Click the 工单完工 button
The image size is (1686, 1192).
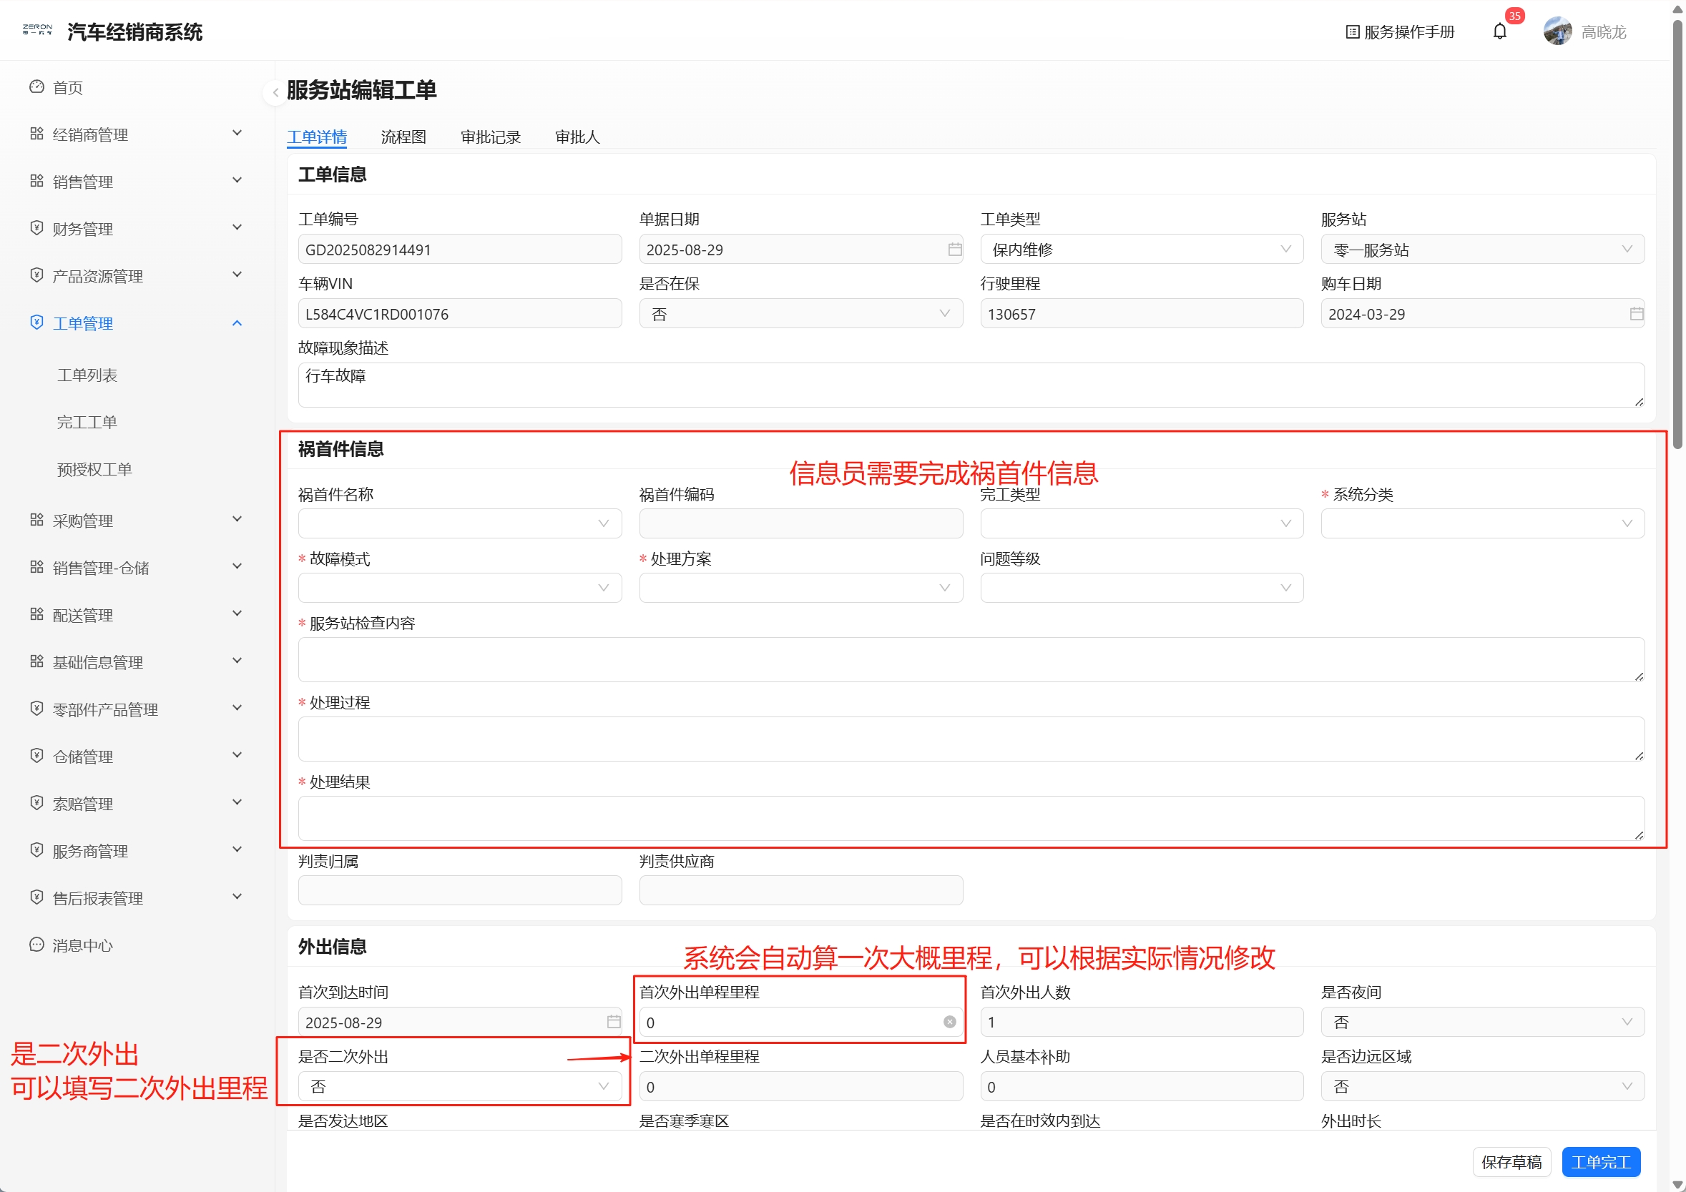[1601, 1162]
